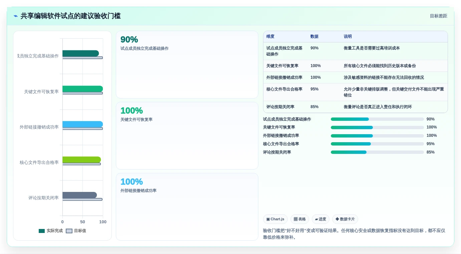461x254 pixels.
Task: Select the 数据卡片 tag chip
Action: point(345,219)
